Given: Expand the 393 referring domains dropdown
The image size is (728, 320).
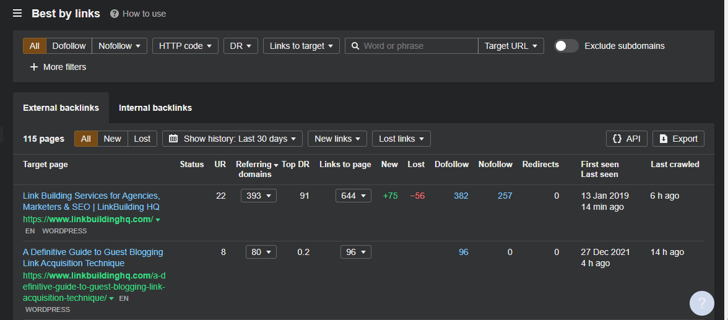Looking at the screenshot, I should pyautogui.click(x=259, y=196).
